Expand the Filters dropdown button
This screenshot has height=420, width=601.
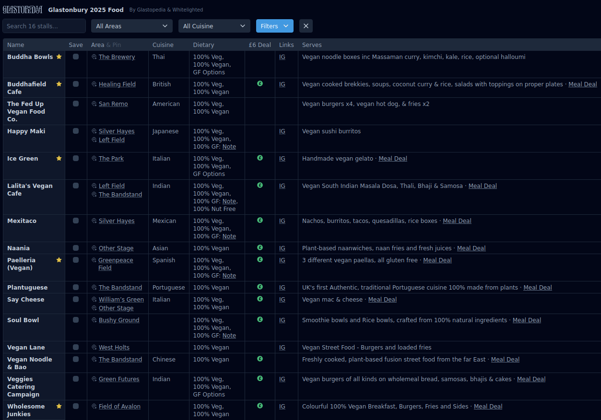click(275, 26)
